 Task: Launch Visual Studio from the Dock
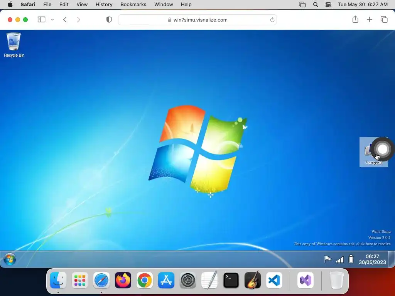click(x=306, y=280)
